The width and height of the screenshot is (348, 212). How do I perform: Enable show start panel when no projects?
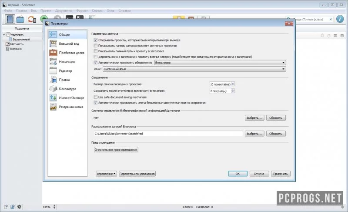tap(95, 46)
